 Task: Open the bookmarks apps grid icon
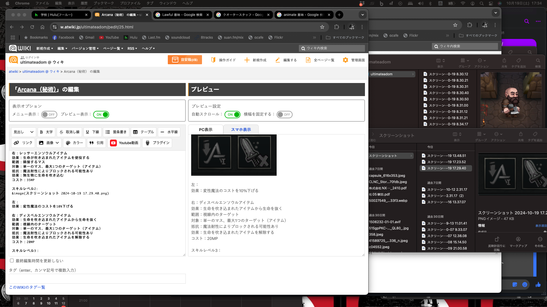13,38
